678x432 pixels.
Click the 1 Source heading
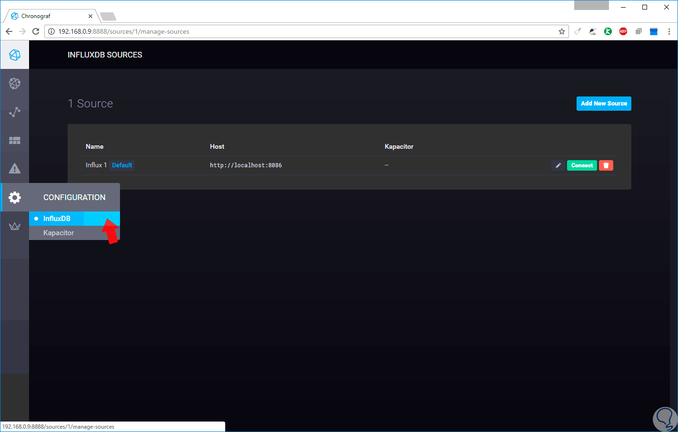(x=90, y=104)
